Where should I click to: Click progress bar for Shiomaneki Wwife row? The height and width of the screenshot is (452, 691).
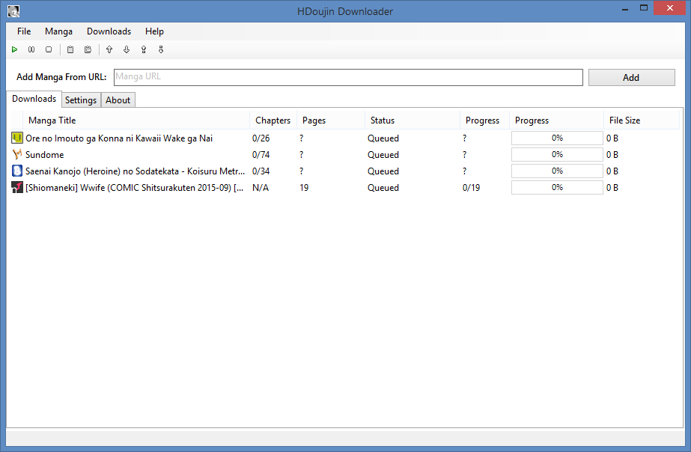tap(557, 187)
